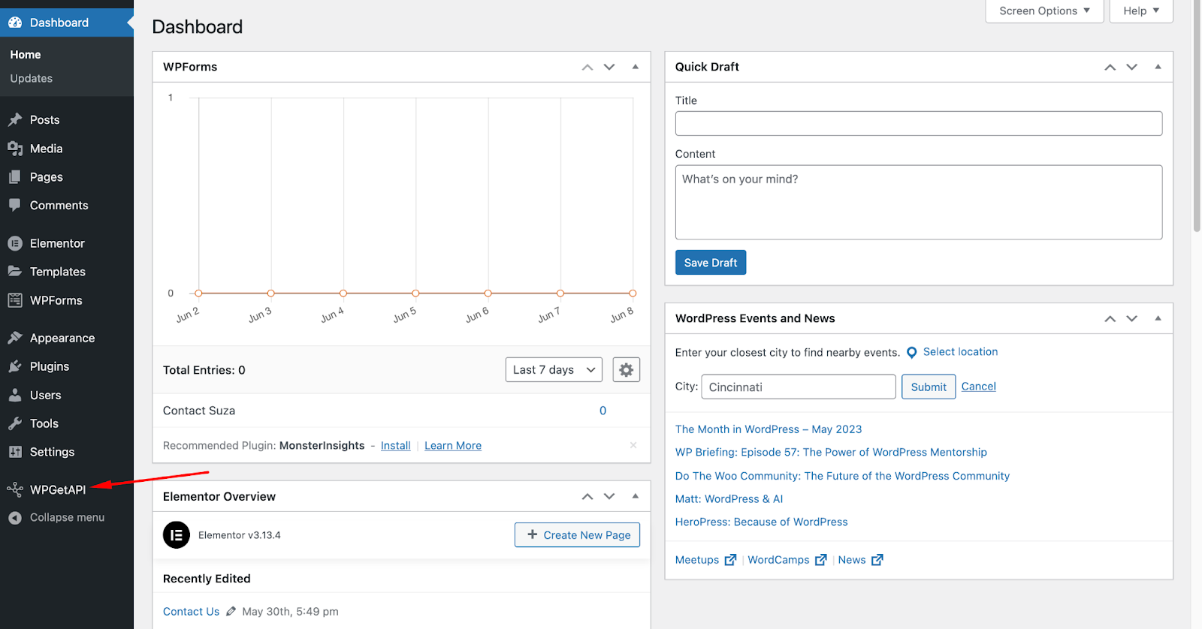This screenshot has height=629, width=1202.
Task: Click the Plugins icon in sidebar
Action: tap(15, 366)
